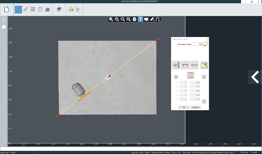Image resolution: width=262 pixels, height=154 pixels.
Task: Click the blade vertical offset icon
Action: pos(176,65)
